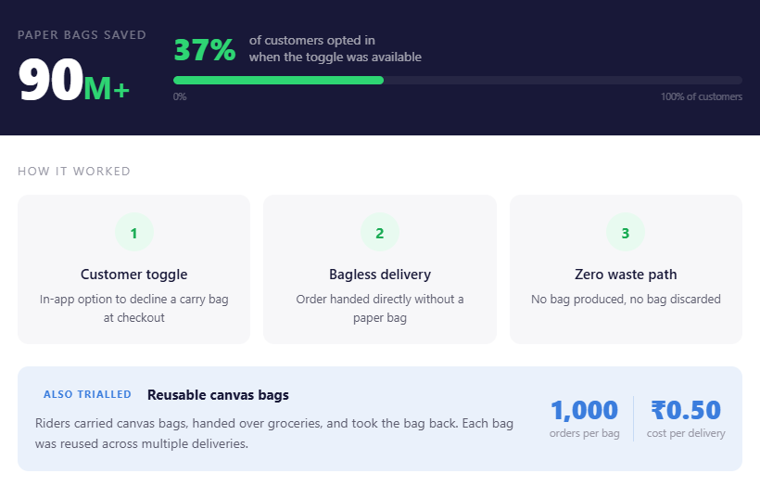The image size is (760, 486).
Task: Click the 1,000 orders per bag stat
Action: click(584, 410)
